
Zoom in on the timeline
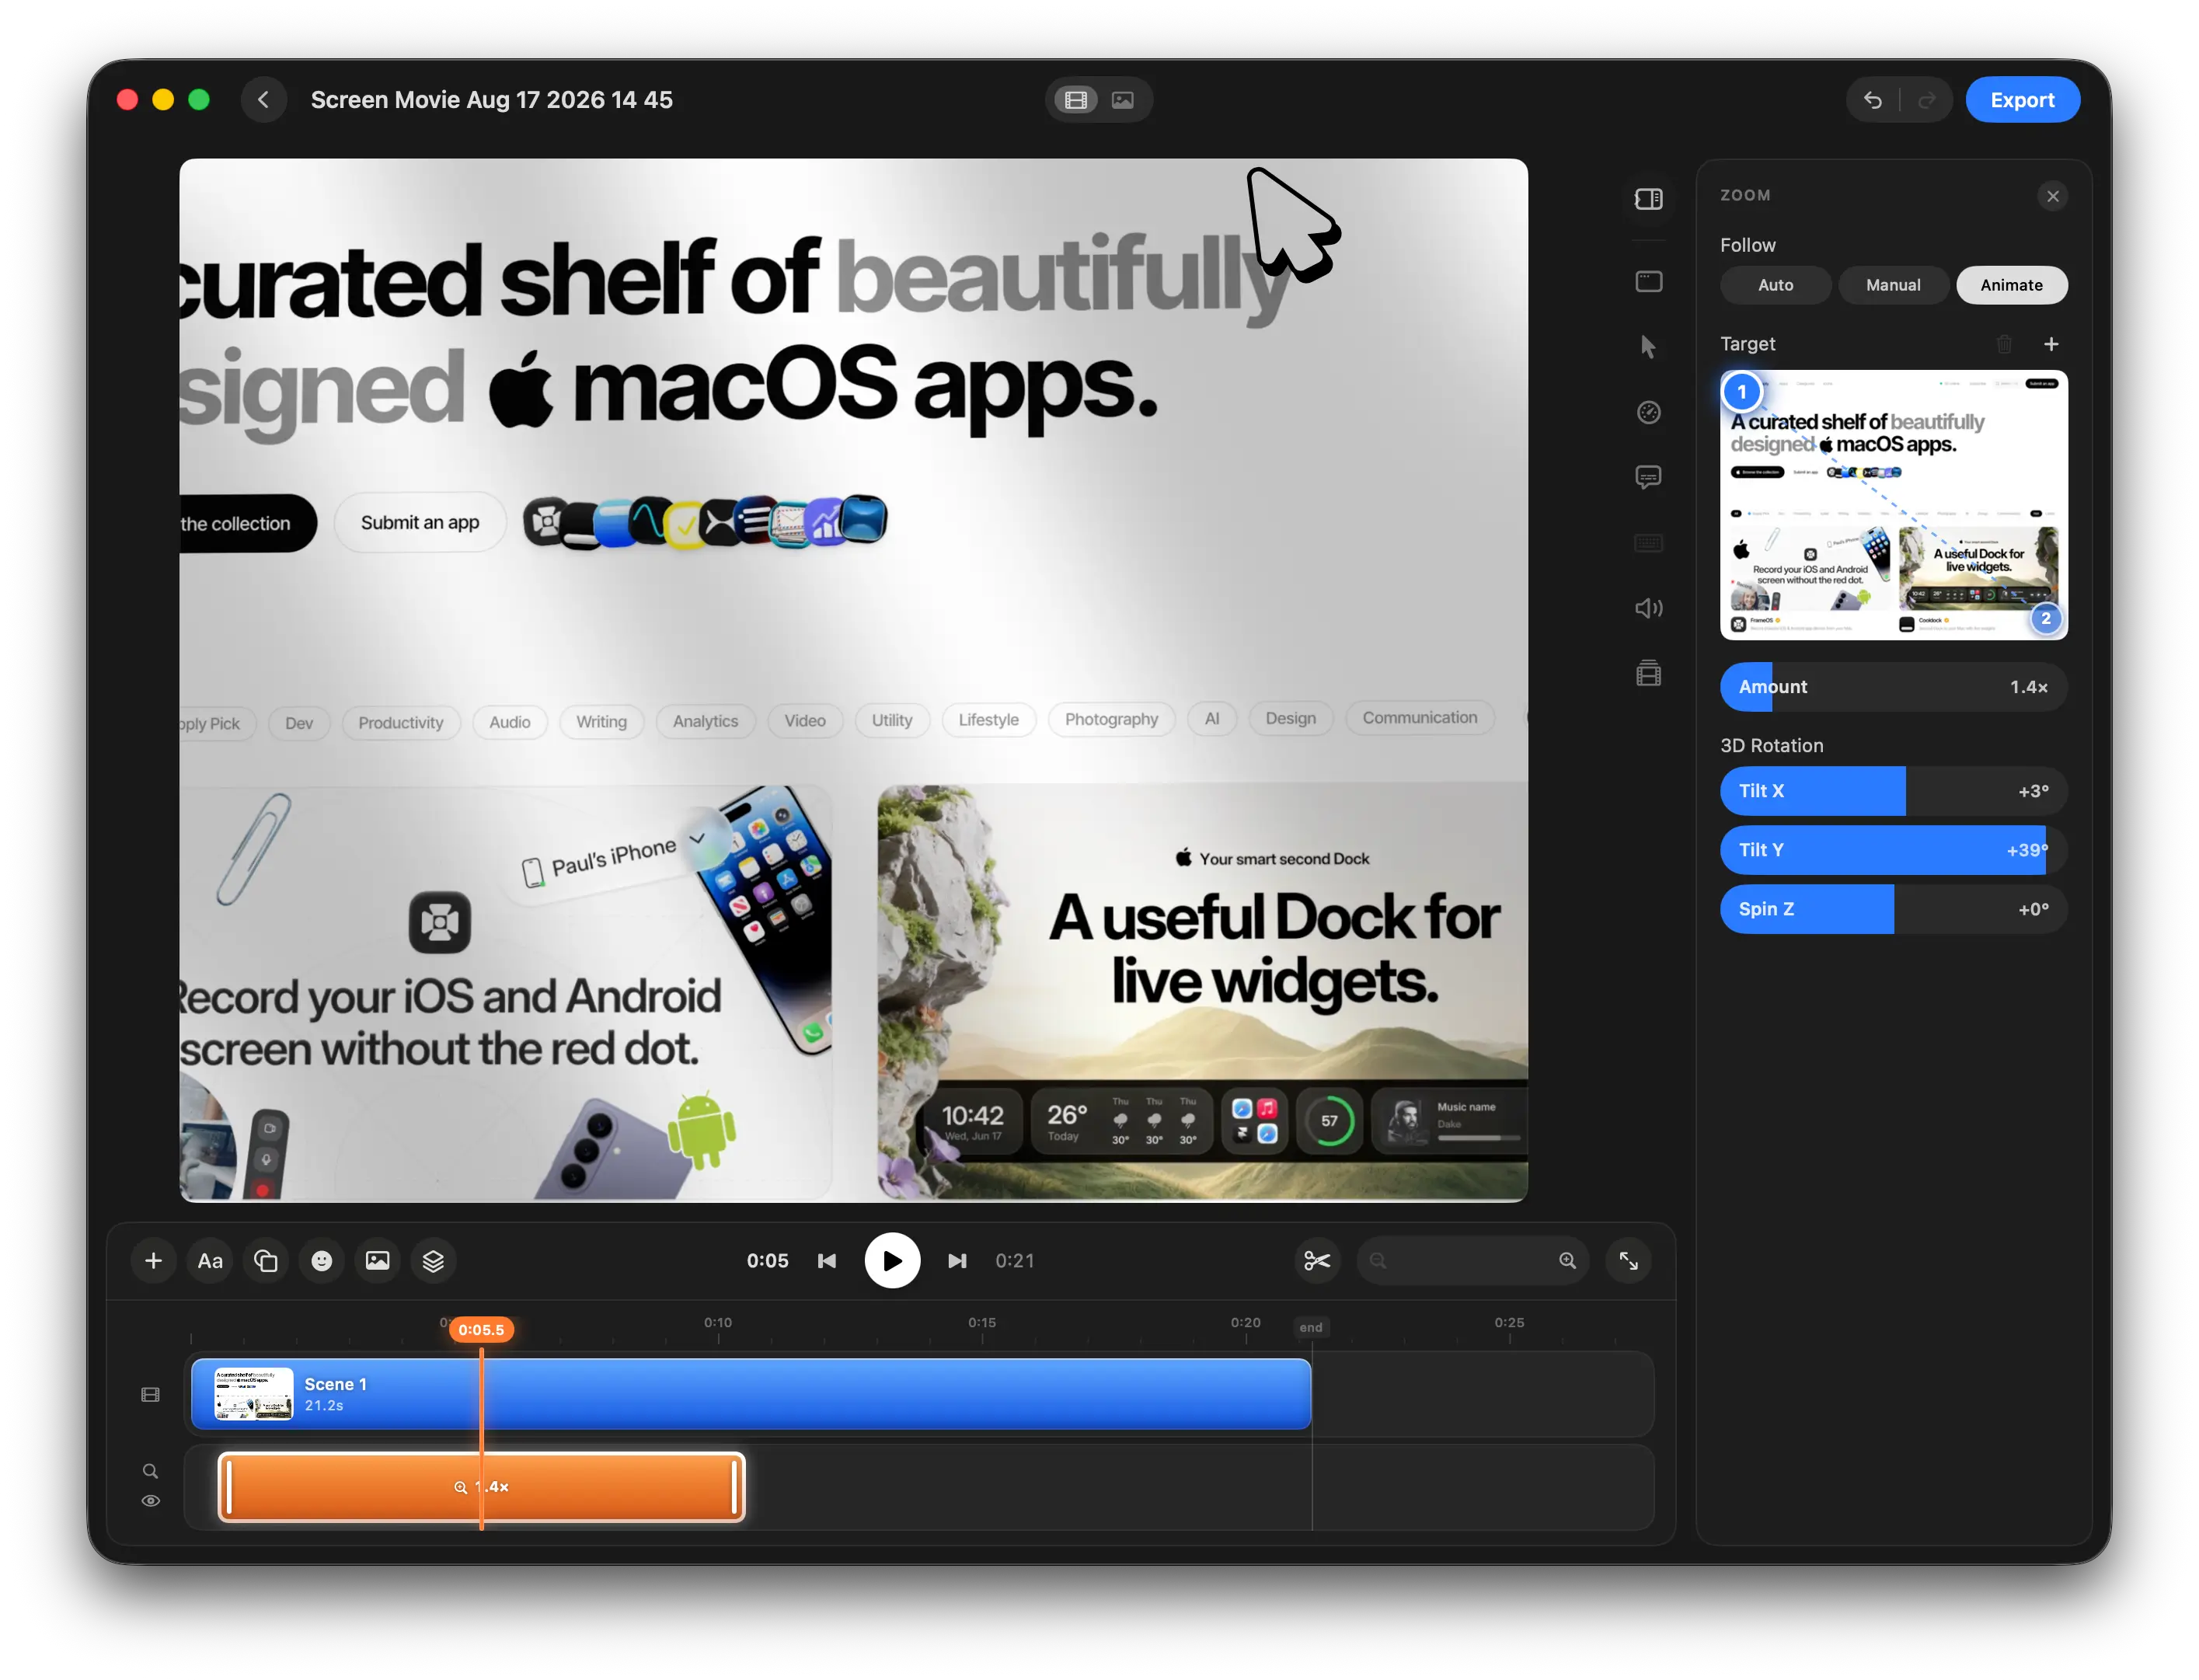pos(1568,1261)
